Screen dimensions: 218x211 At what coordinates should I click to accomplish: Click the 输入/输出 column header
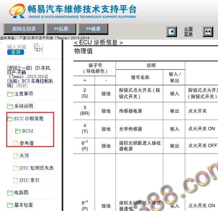175,77
